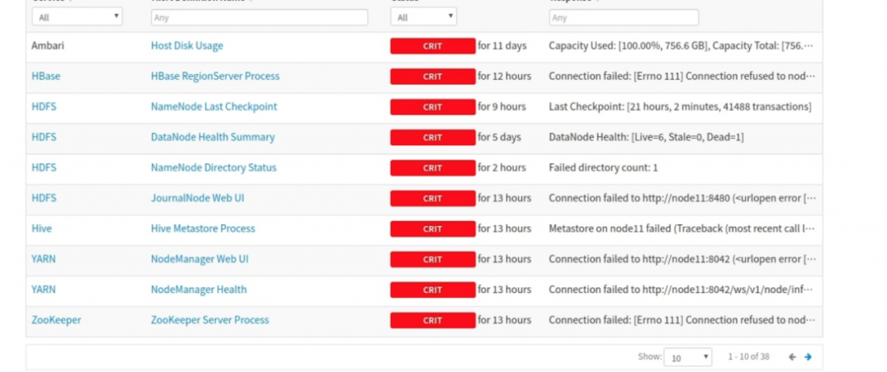
Task: Select the DataNode Health Live=6 response text
Action: [x=646, y=137]
